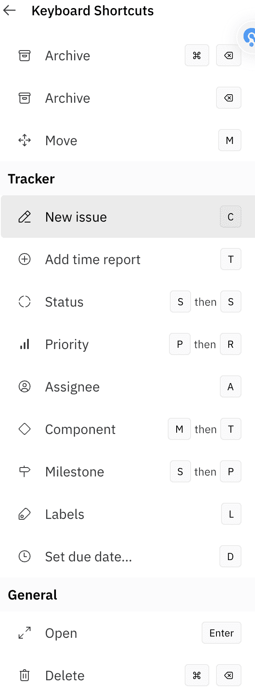Click the trash icon next to Delete
The image size is (255, 693).
click(25, 676)
